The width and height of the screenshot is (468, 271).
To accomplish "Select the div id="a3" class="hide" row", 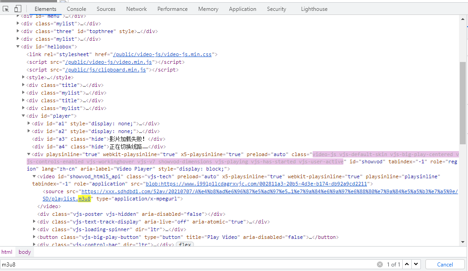I will (x=98, y=139).
